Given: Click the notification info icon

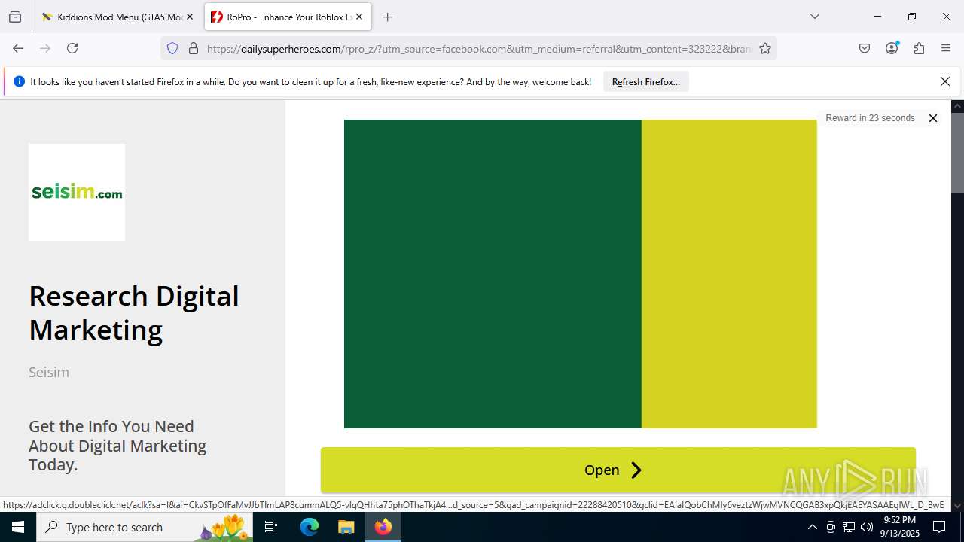Looking at the screenshot, I should point(19,81).
